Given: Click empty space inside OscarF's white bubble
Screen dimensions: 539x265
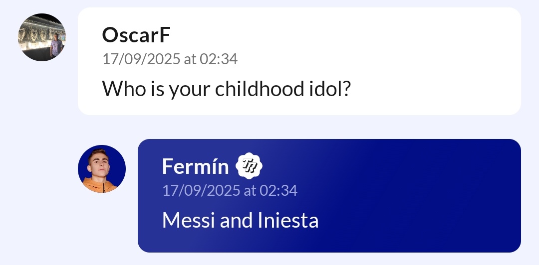Looking at the screenshot, I should click(424, 60).
